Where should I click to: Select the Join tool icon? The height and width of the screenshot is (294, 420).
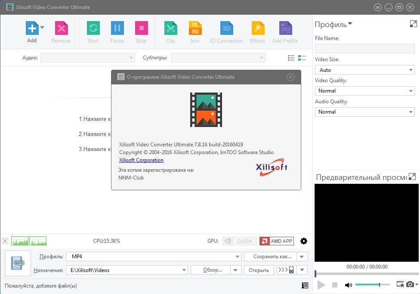coord(195,28)
